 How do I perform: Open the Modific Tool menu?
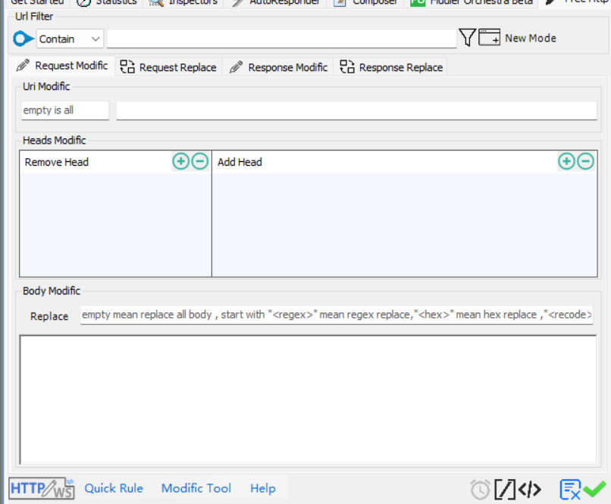[x=196, y=489]
